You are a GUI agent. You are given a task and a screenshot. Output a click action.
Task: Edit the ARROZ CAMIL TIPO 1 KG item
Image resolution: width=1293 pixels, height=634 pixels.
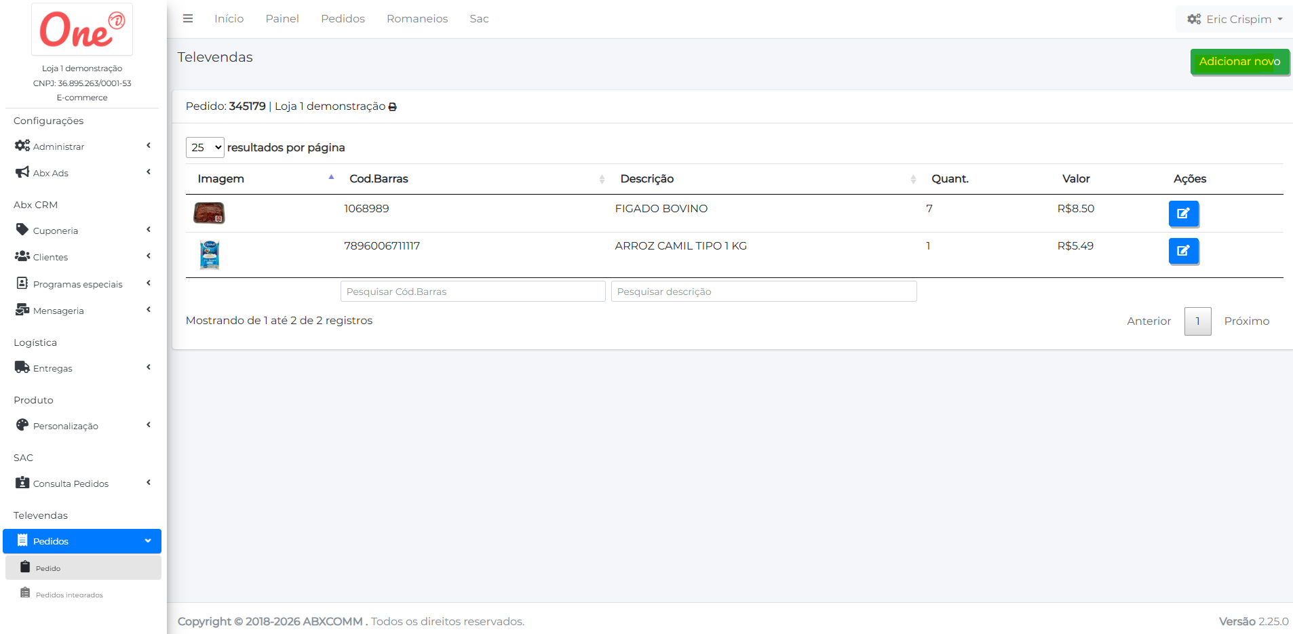tap(1183, 251)
